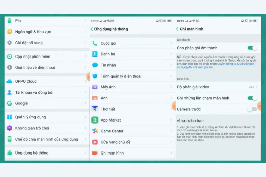Open Quyền riêng tư & Điều khoản link
The height and width of the screenshot is (177, 266).
pyautogui.click(x=235, y=64)
